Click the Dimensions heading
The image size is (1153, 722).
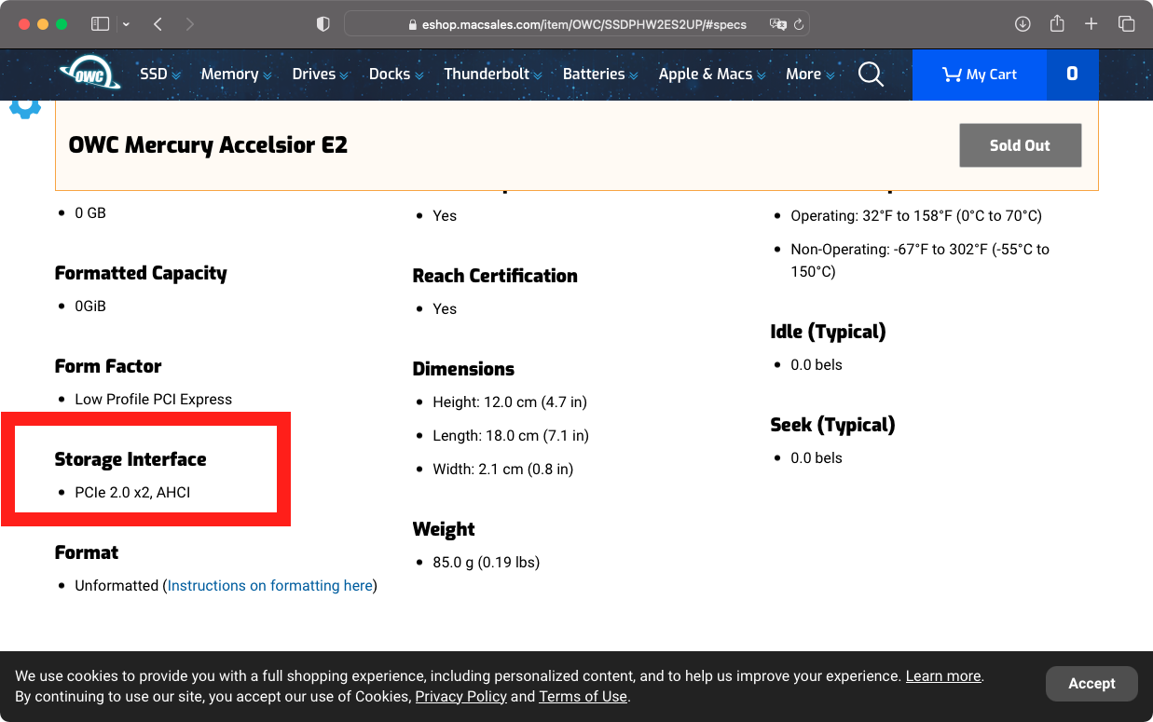pyautogui.click(x=463, y=369)
